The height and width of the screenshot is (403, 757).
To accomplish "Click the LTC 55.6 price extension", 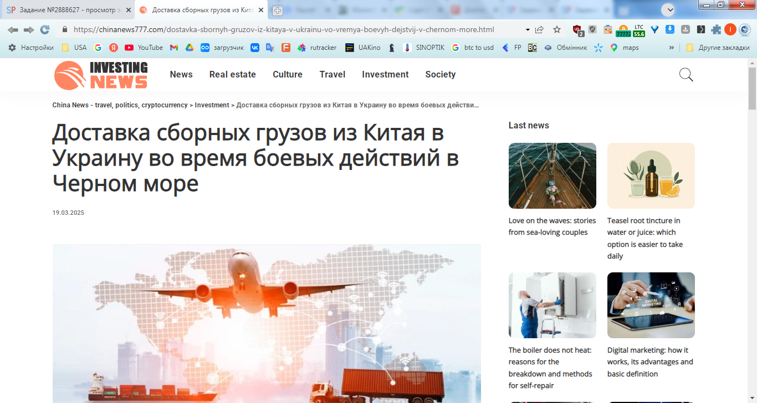I will pyautogui.click(x=639, y=30).
